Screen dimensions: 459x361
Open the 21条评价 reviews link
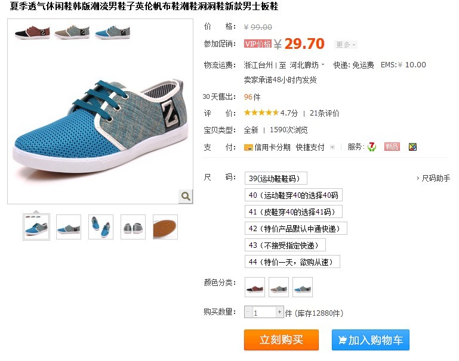click(324, 113)
